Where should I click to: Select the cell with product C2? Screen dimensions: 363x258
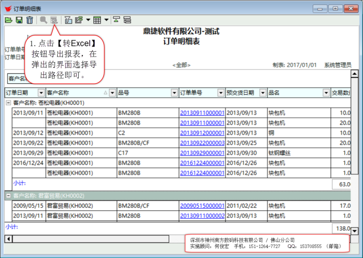[148, 133]
